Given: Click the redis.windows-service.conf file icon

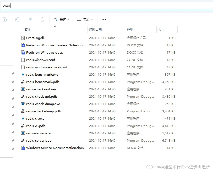Looking at the screenshot, I should (23, 67).
